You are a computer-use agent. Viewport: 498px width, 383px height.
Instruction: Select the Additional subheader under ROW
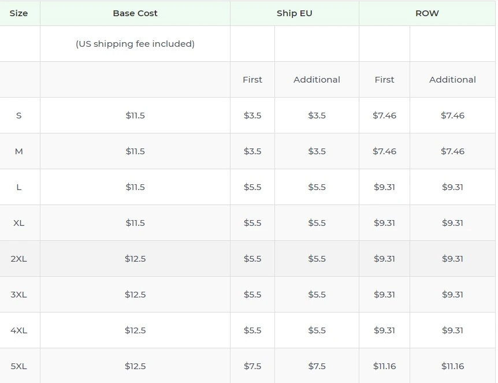point(452,79)
